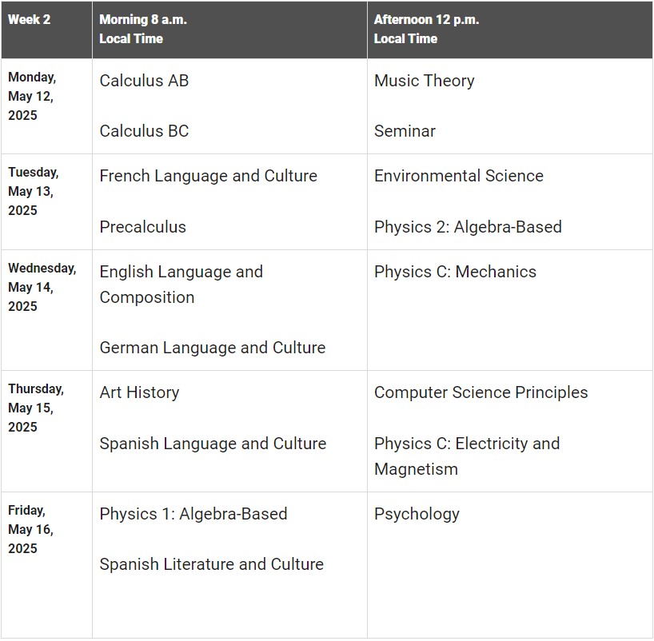The height and width of the screenshot is (641, 654).
Task: Open Spanish Language and Culture
Action: (213, 444)
